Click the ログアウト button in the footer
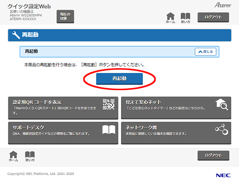The width and height of the screenshot is (239, 187). click(x=213, y=156)
